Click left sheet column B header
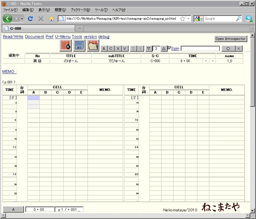Viewport: 256px width, 219px height. (46, 92)
